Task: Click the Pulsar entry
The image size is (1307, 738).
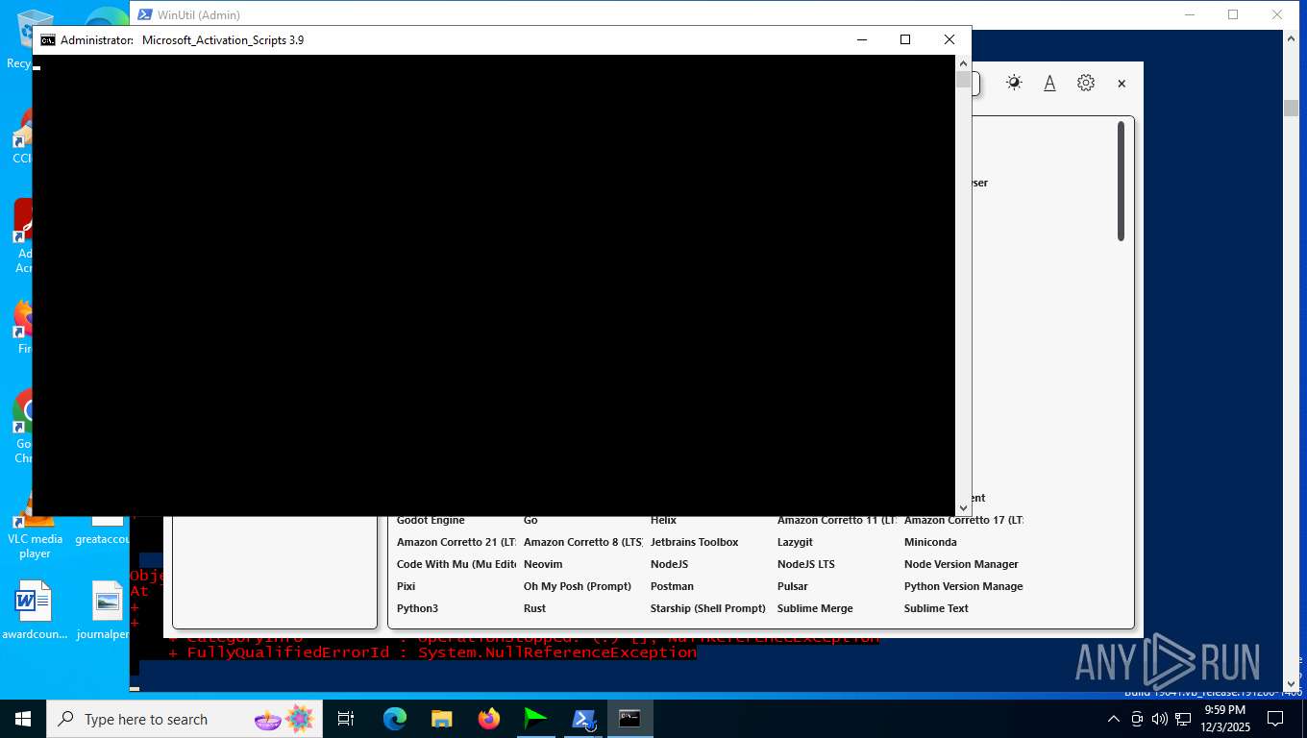Action: [x=792, y=586]
